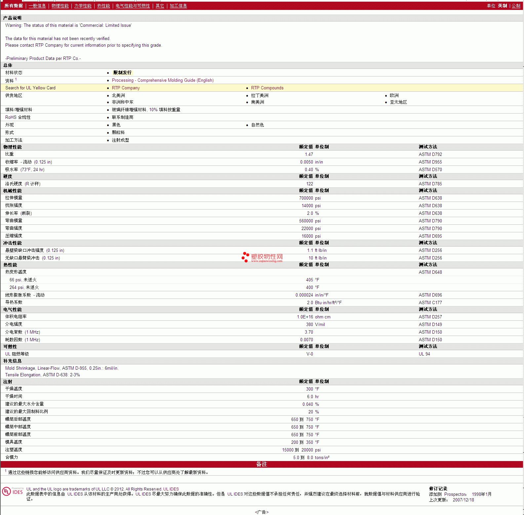Click the 15000 到 20000 psi injection value

point(301,450)
